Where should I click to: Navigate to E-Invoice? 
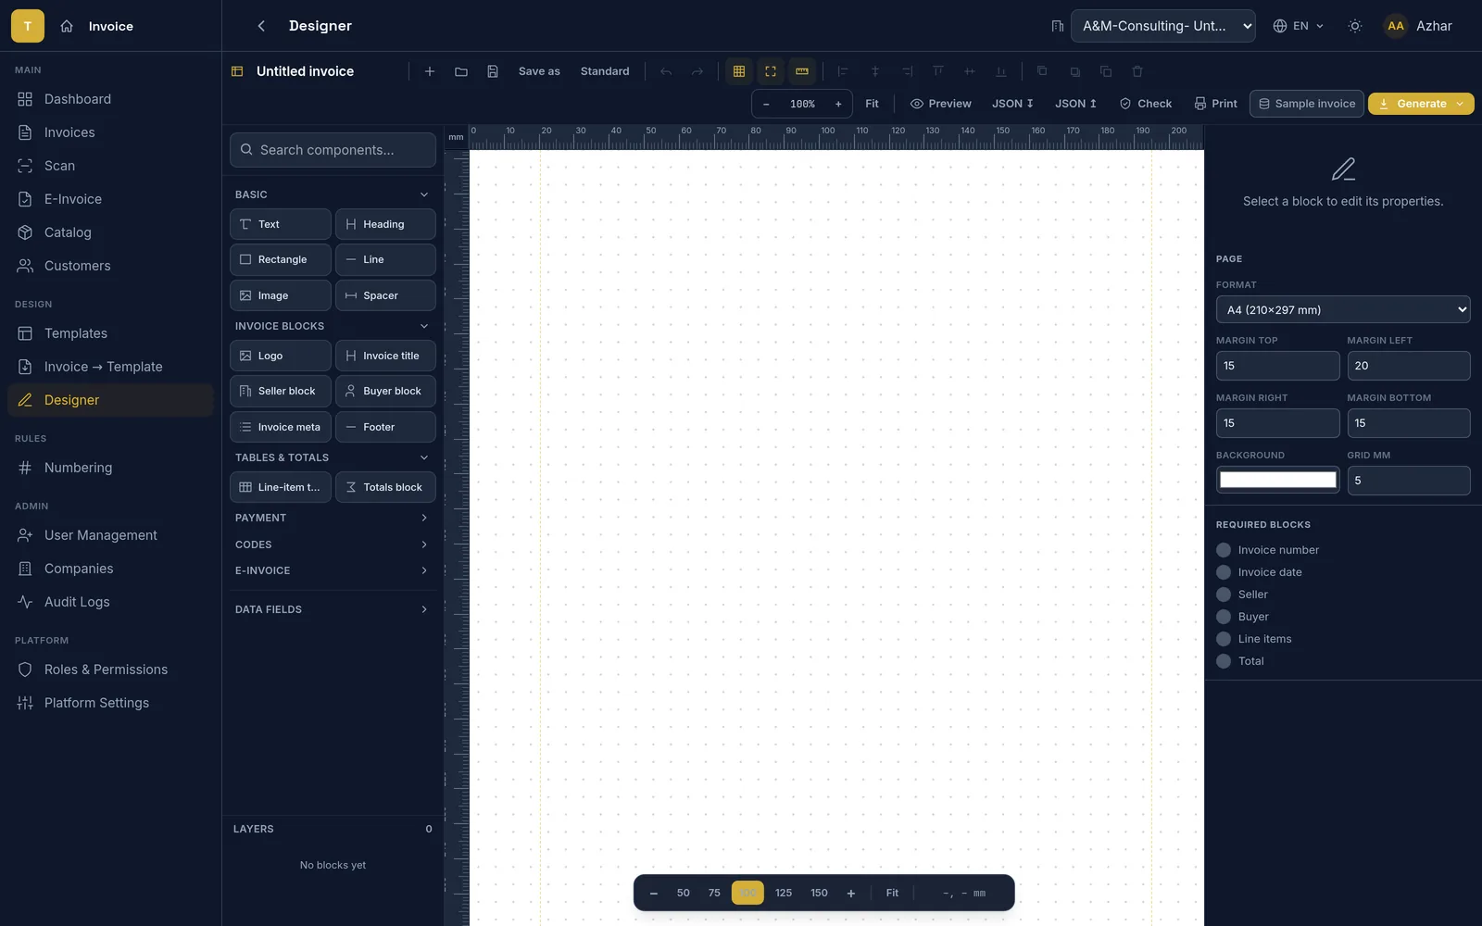tap(110, 199)
